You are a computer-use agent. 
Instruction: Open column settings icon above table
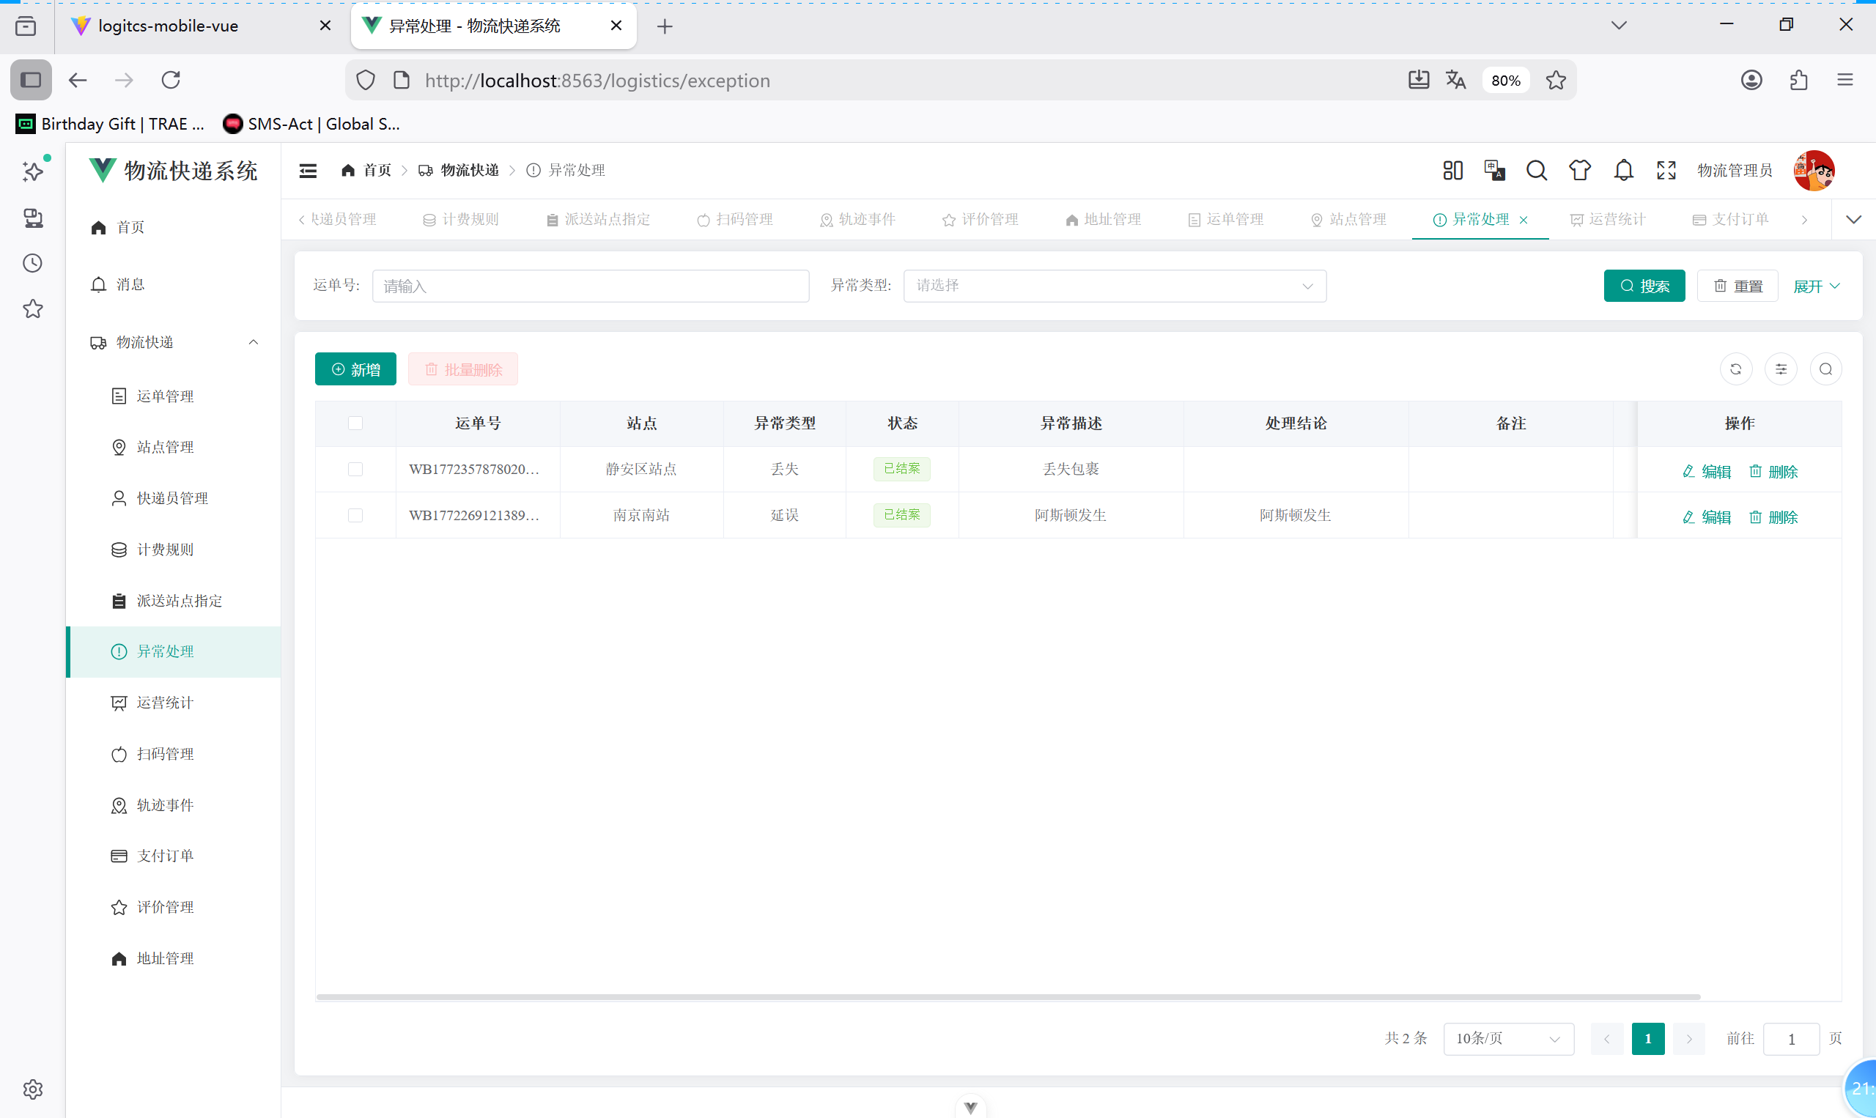(1780, 369)
